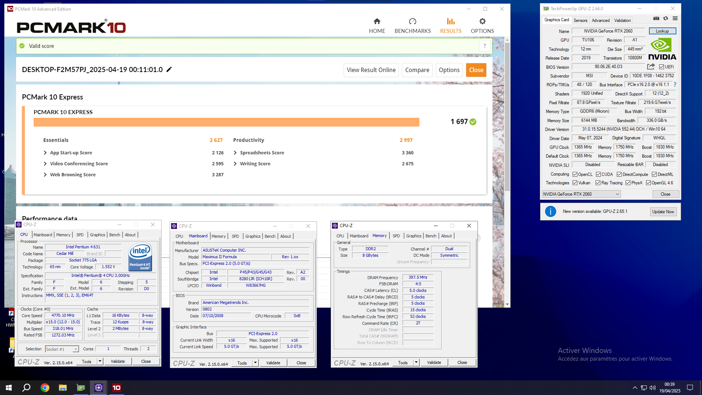This screenshot has height=395, width=702.
Task: Open the PCMark HOME icon
Action: point(377,21)
